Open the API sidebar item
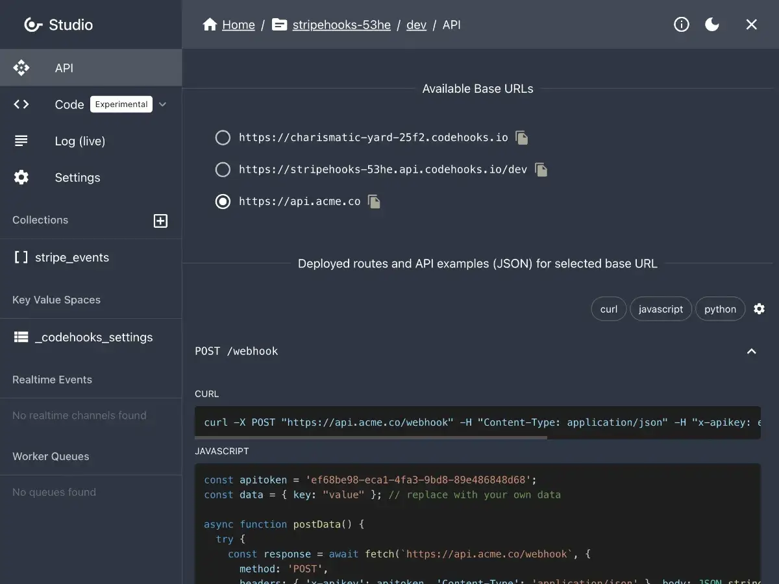The width and height of the screenshot is (779, 584). (x=91, y=67)
